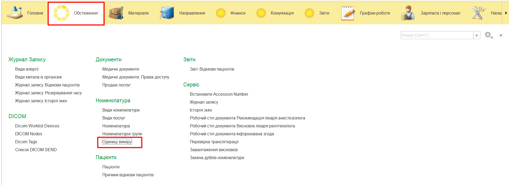This screenshot has width=509, height=185.
Task: Click the desk lamp Головне icon
Action: 15,13
